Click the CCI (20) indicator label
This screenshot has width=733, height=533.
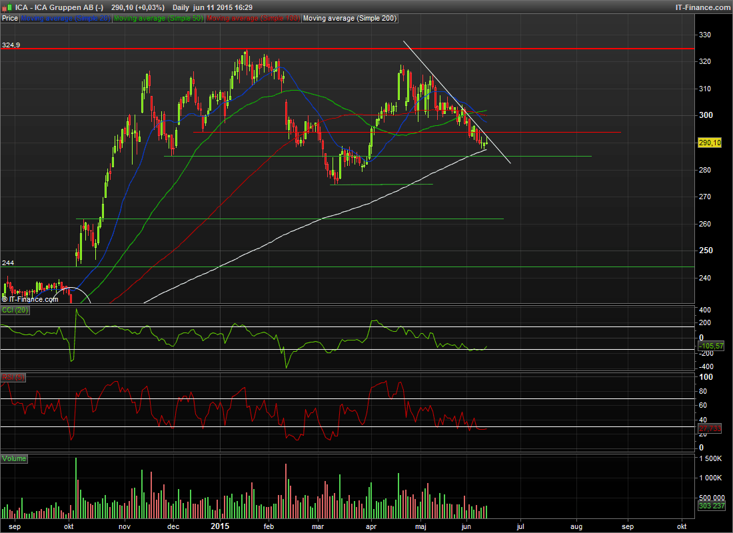(13, 310)
